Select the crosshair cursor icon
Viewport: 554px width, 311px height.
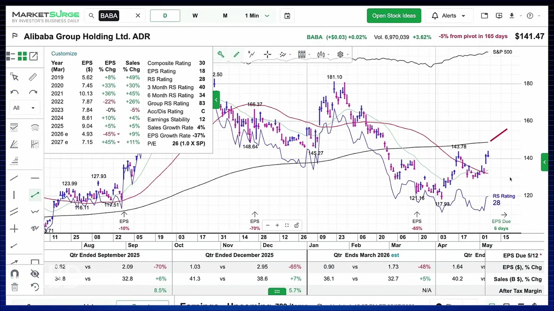tap(267, 54)
